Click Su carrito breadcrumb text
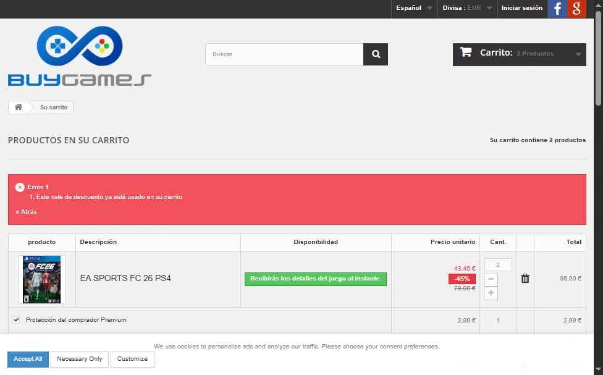The image size is (603, 375). pos(54,107)
